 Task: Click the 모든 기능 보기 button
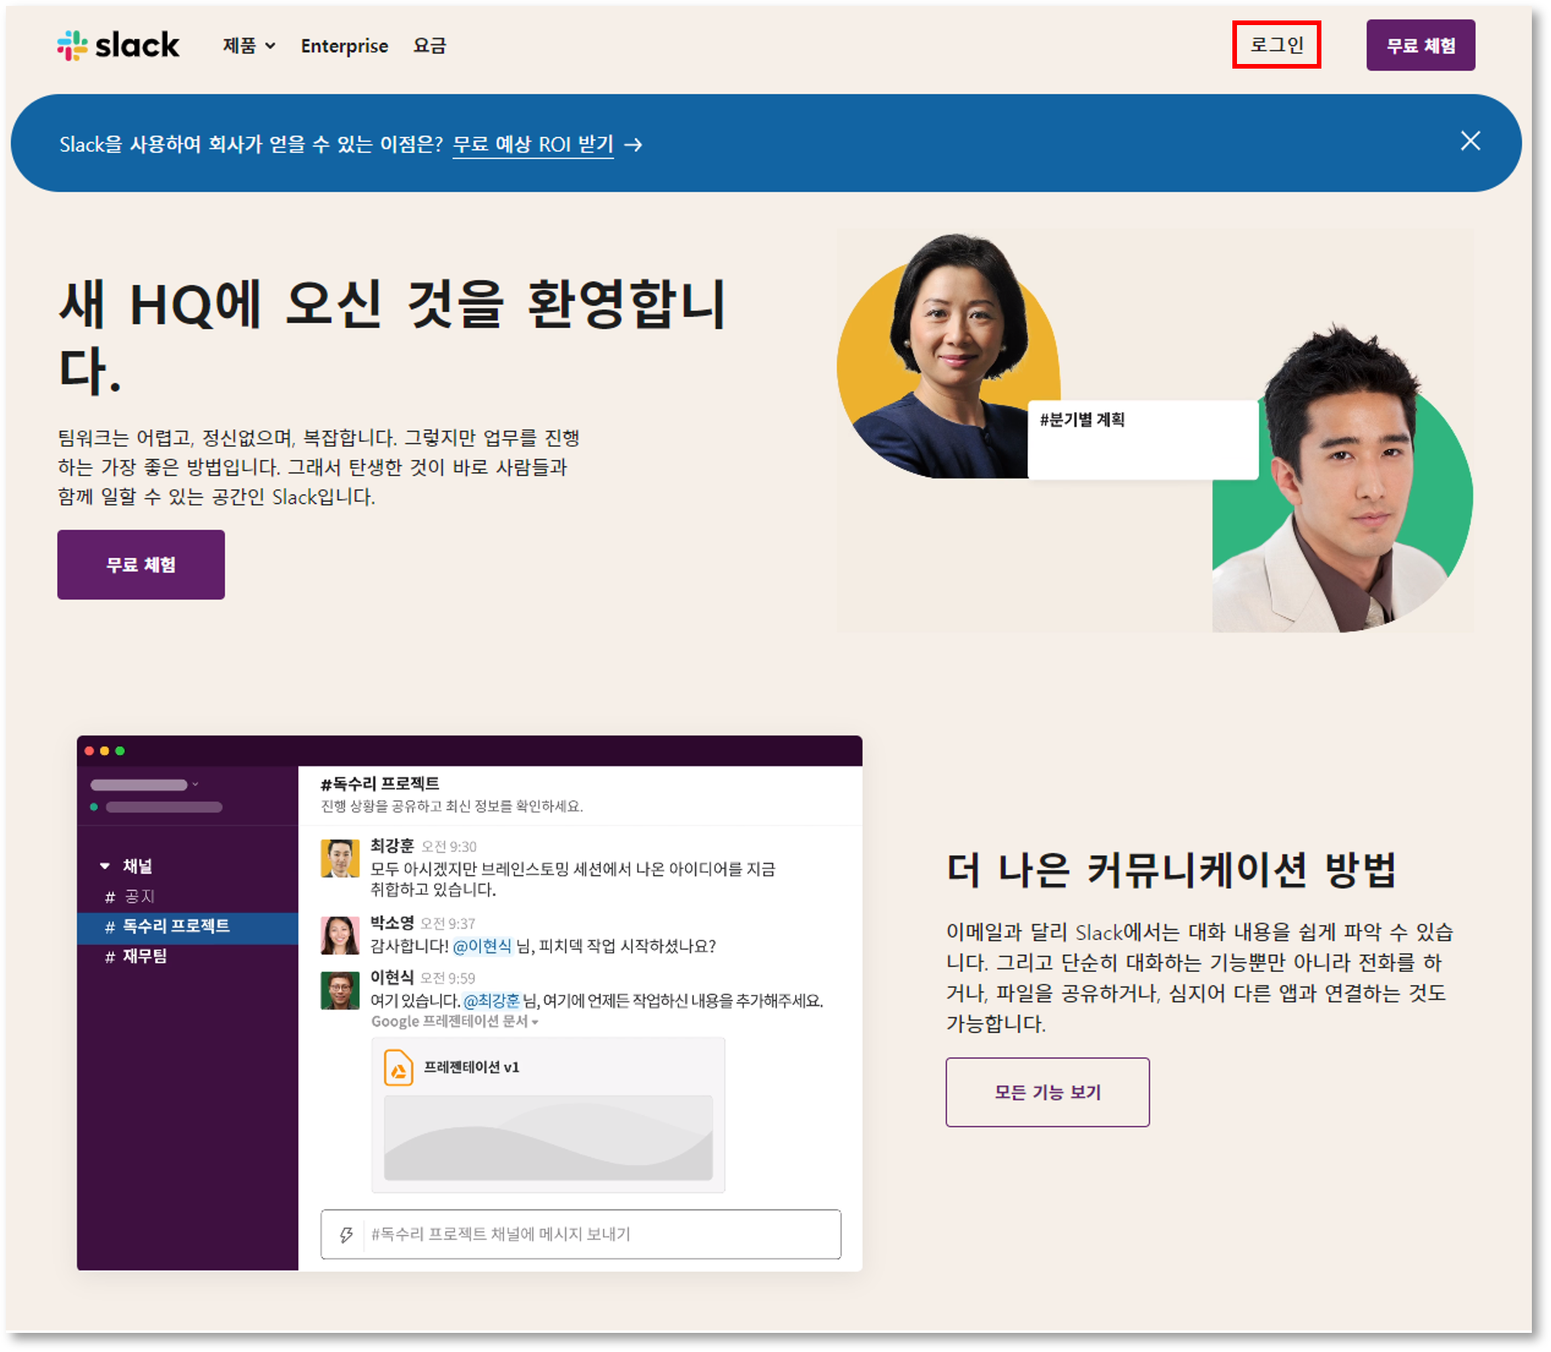click(1047, 1092)
